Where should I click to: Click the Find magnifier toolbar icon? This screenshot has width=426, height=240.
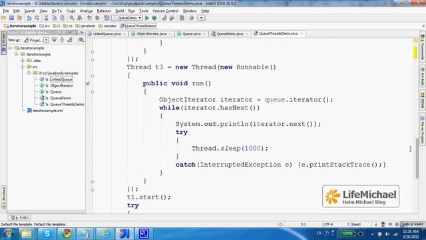71,18
